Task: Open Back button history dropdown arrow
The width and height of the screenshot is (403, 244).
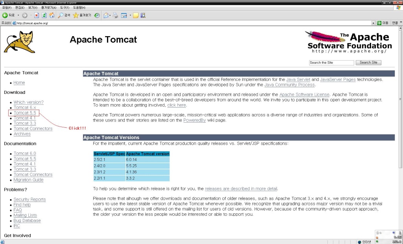Action: pyautogui.click(x=18, y=15)
